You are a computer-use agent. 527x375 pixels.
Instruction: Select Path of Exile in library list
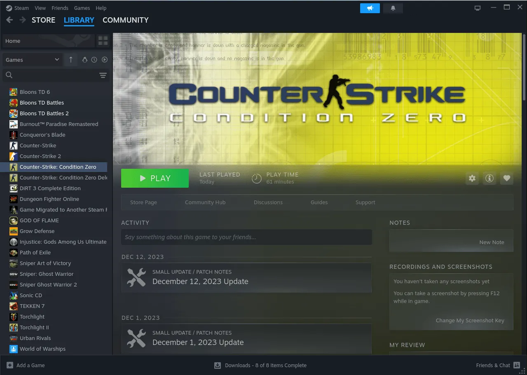pos(35,252)
